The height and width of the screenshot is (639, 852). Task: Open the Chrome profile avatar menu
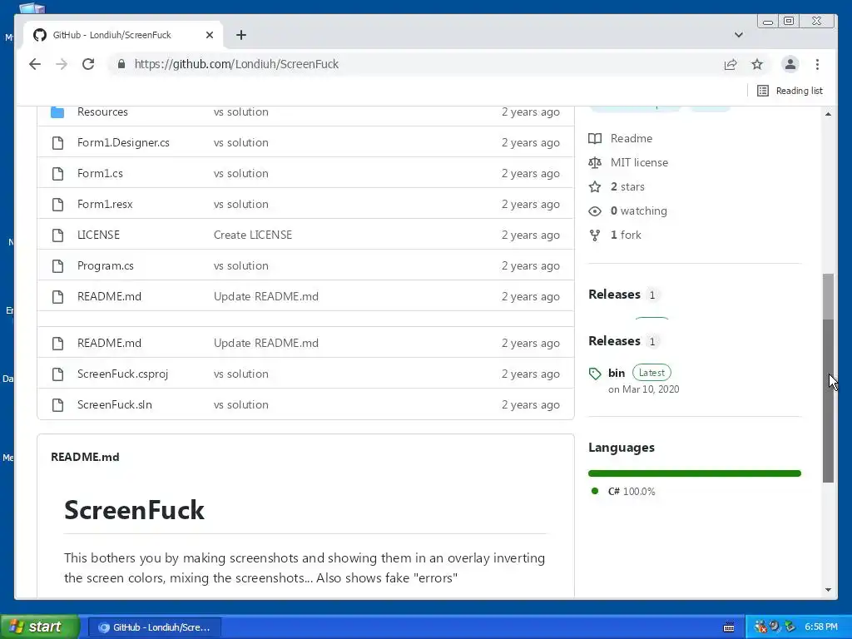[x=790, y=64]
